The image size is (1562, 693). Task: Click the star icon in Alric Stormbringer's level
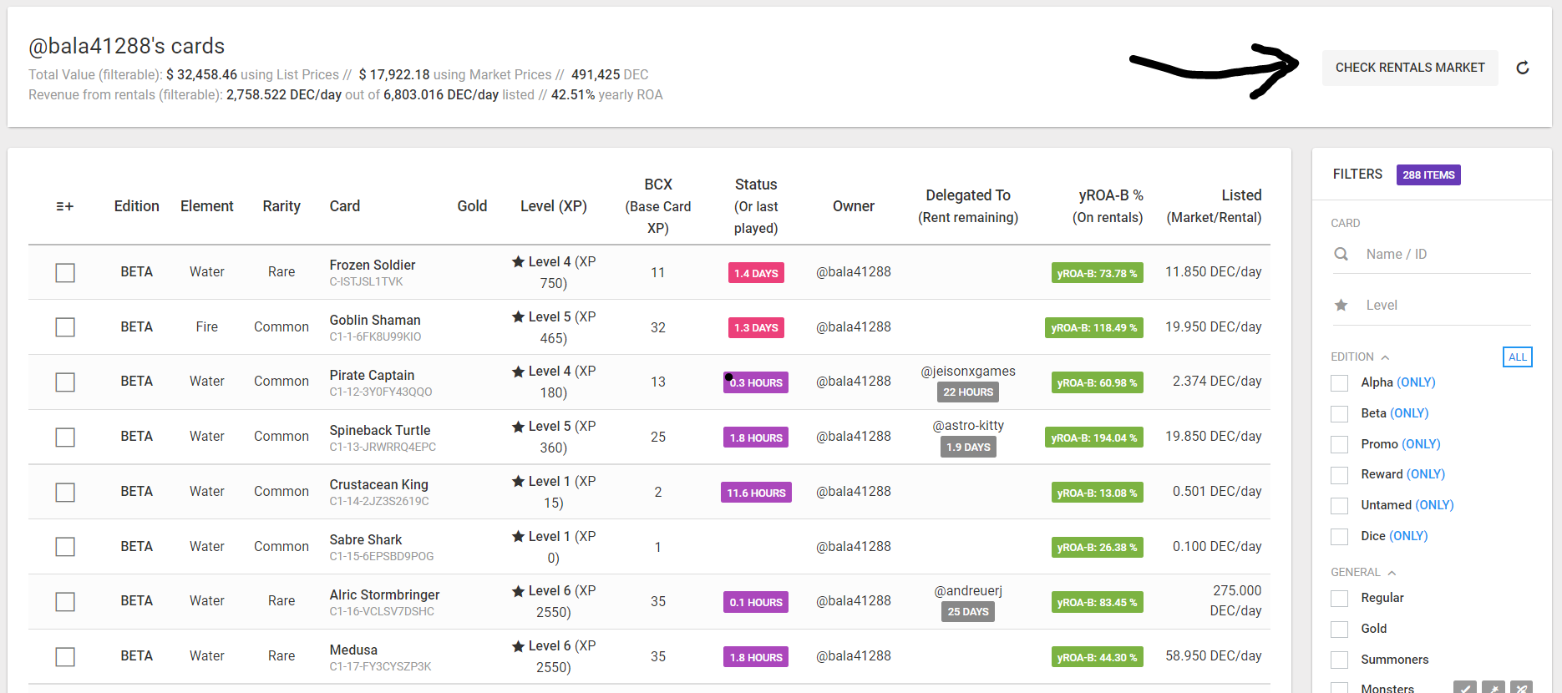pyautogui.click(x=519, y=590)
